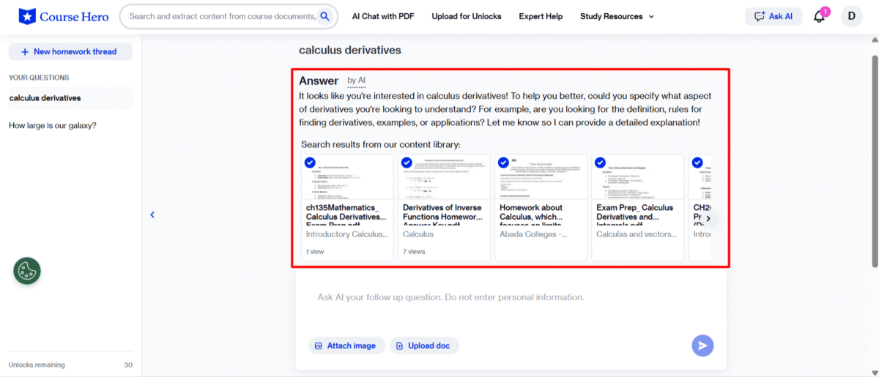Open the Expert Help menu item

541,16
